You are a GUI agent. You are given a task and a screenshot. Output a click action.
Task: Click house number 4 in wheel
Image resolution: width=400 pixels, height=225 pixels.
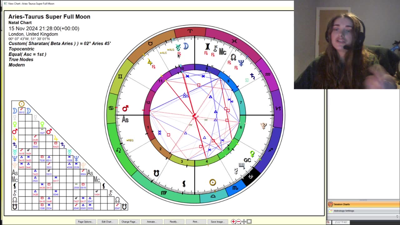click(207, 161)
